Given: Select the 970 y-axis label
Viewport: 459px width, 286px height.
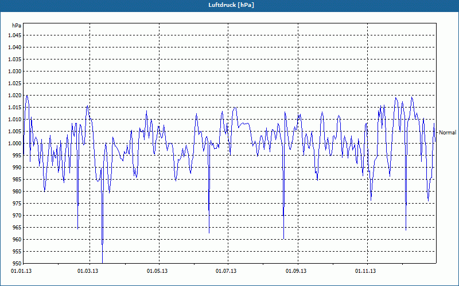Looking at the screenshot, I should tap(17, 216).
